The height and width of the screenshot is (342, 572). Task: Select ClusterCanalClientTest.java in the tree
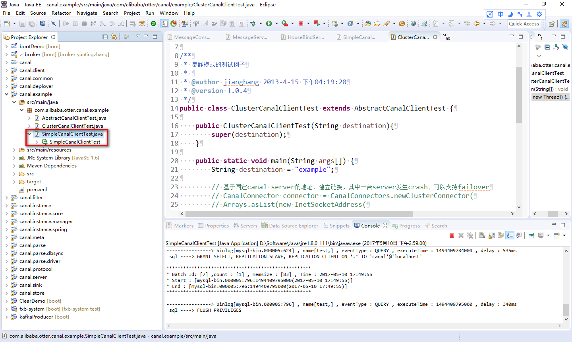72,126
